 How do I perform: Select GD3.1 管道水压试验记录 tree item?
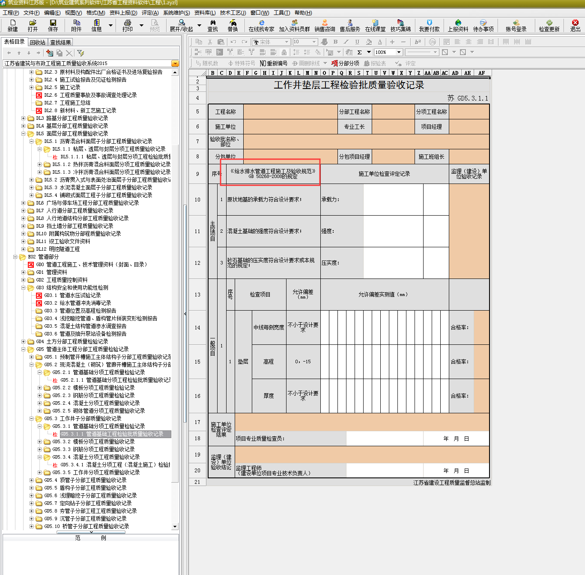(x=72, y=295)
